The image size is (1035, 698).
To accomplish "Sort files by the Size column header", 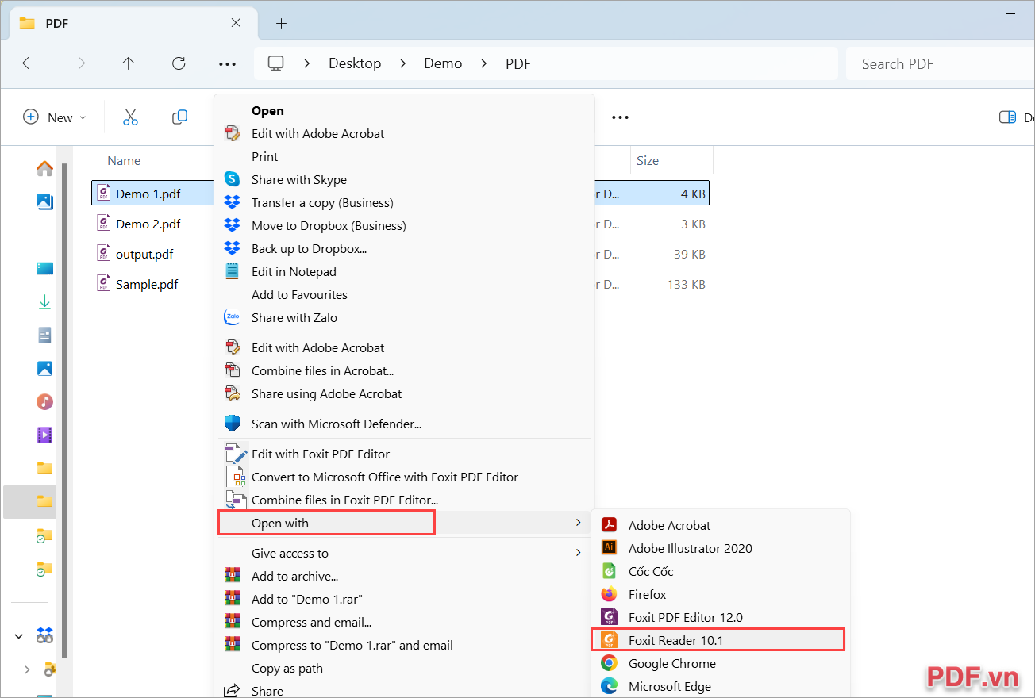I will pos(648,160).
